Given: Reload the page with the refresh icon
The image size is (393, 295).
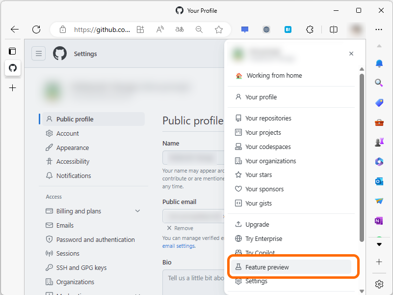Looking at the screenshot, I should pos(36,29).
